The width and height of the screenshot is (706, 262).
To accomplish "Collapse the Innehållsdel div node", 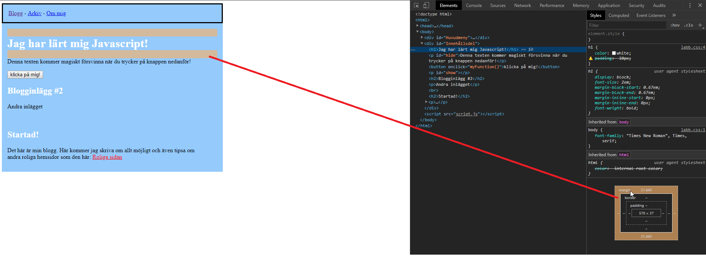I will [422, 43].
